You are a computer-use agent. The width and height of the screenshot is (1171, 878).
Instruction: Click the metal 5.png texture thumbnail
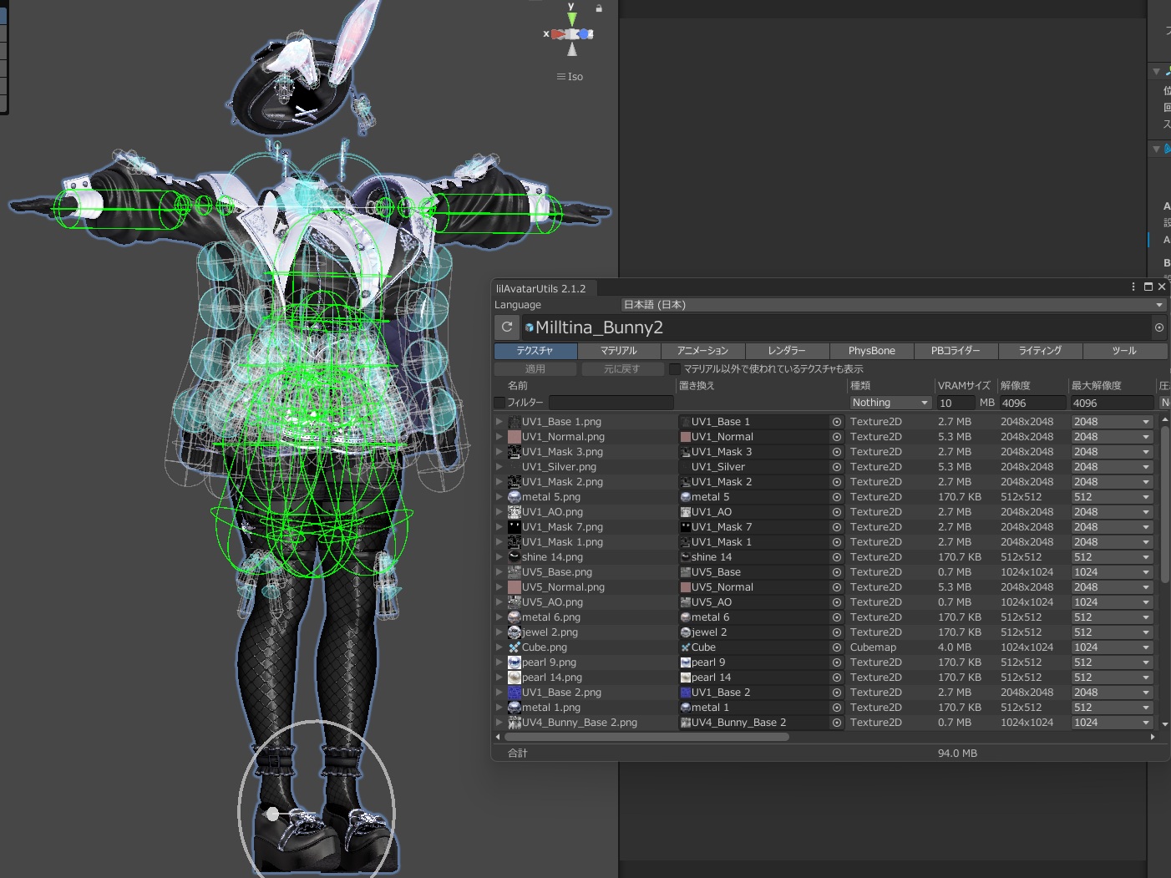point(515,497)
